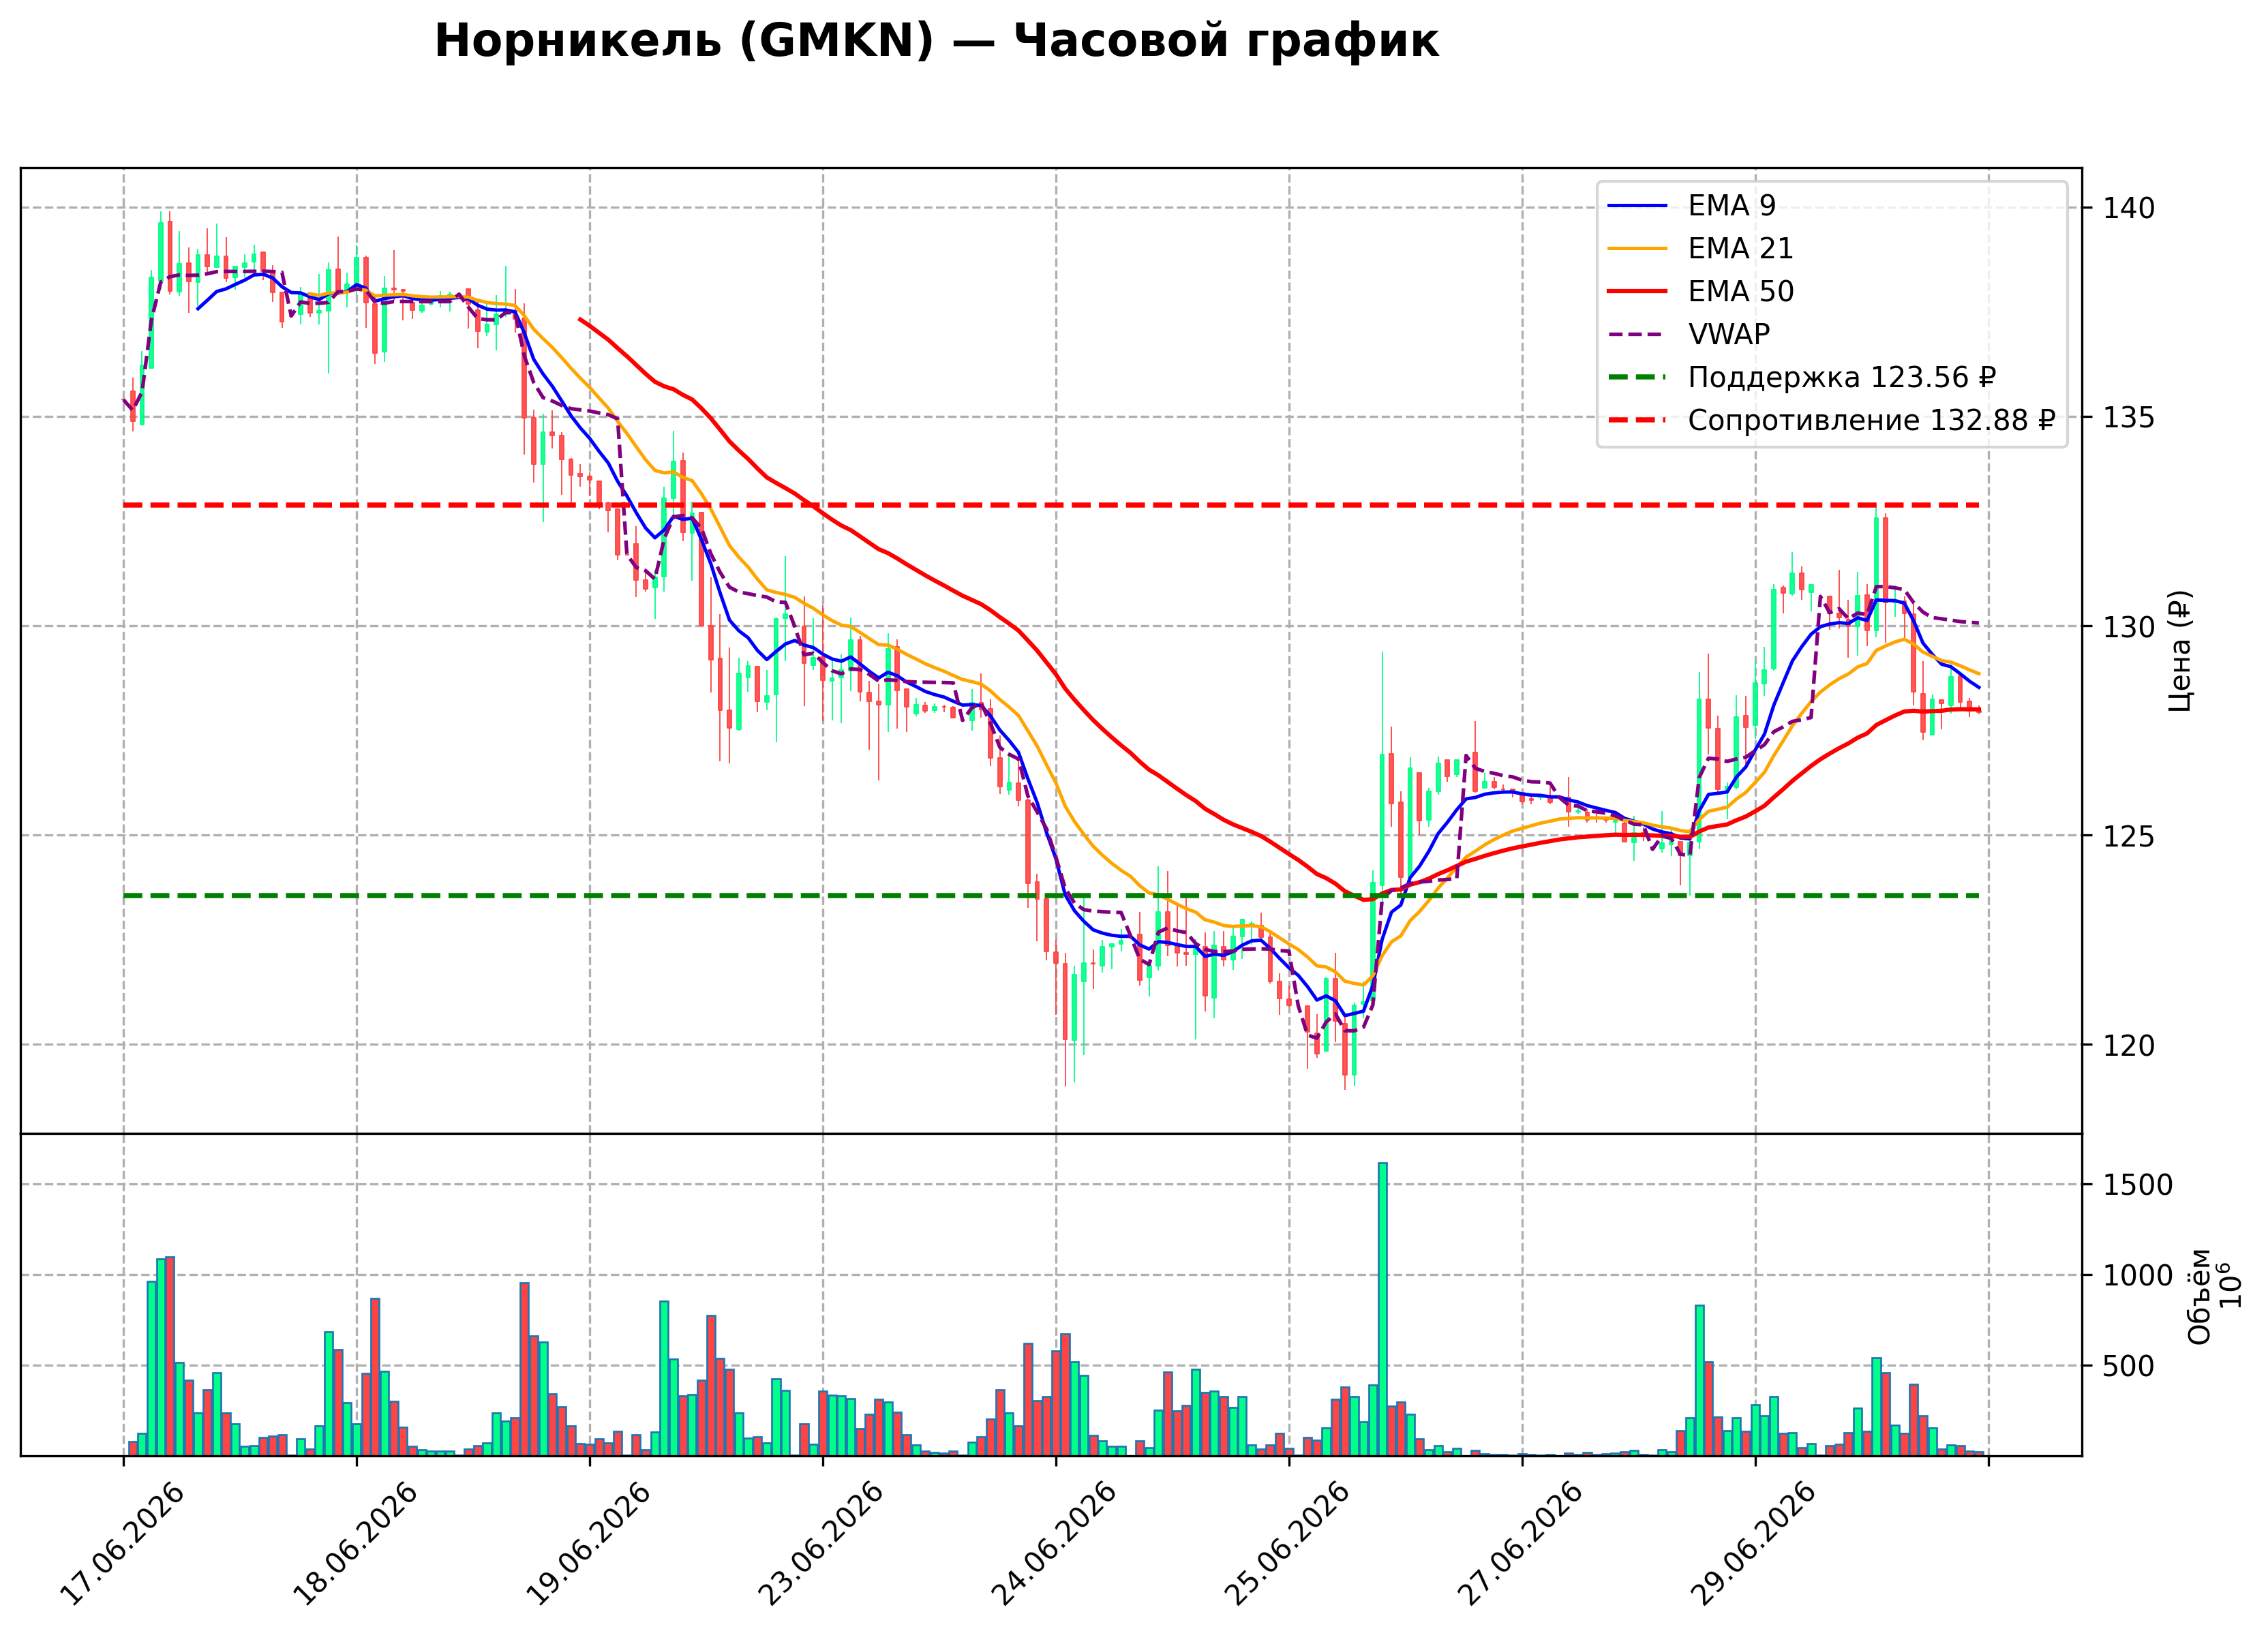Click the 125 price axis label
The image size is (2268, 1631).
tap(2129, 837)
